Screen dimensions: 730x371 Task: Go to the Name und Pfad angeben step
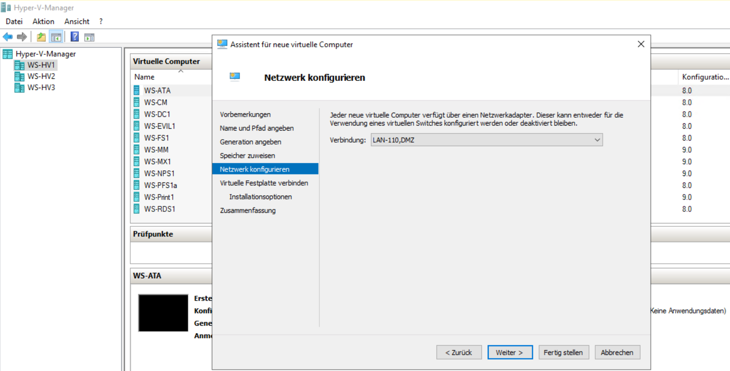click(x=257, y=128)
